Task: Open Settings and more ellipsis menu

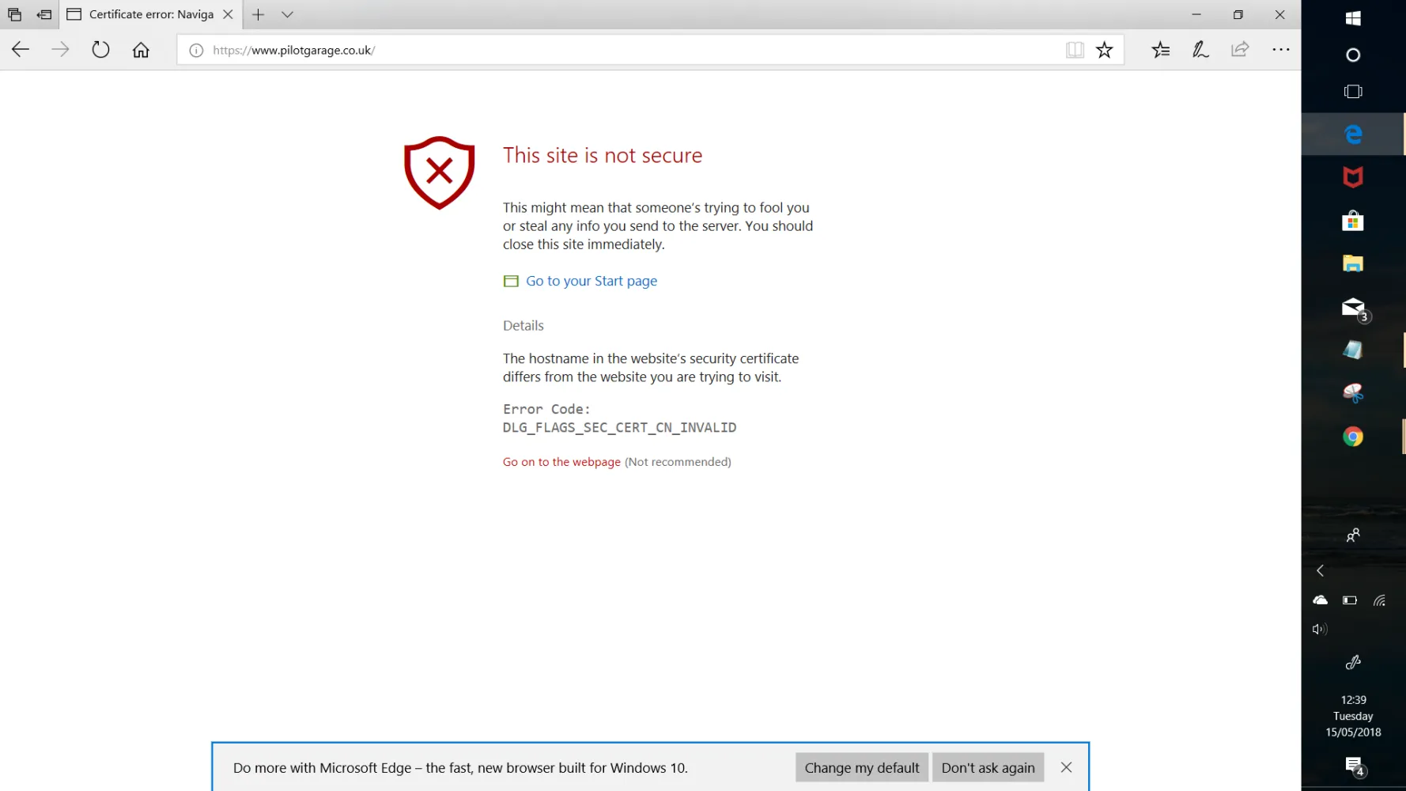Action: (x=1280, y=50)
